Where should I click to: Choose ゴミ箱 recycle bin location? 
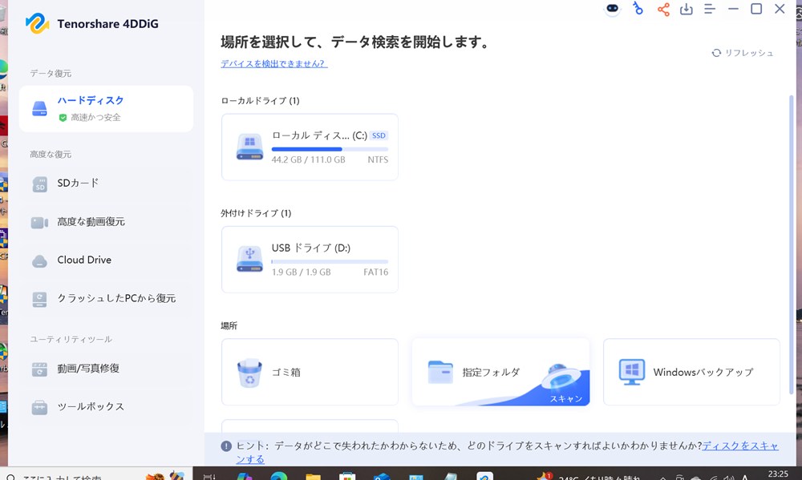[310, 372]
